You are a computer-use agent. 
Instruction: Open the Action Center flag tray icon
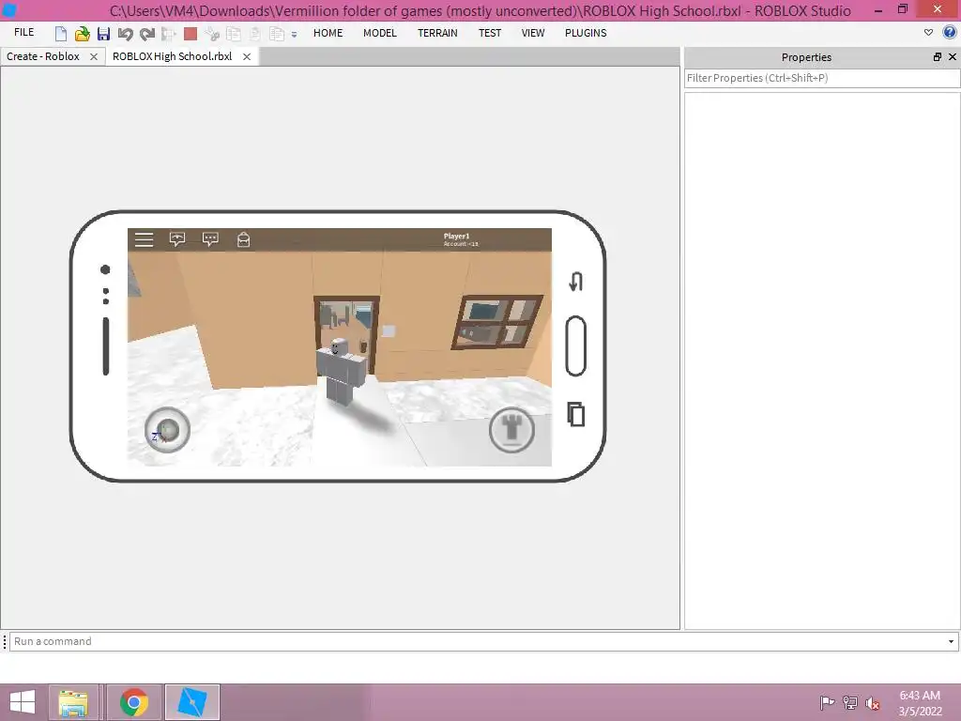click(827, 702)
